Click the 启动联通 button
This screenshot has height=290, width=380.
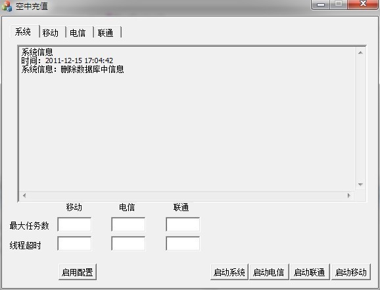(310, 272)
